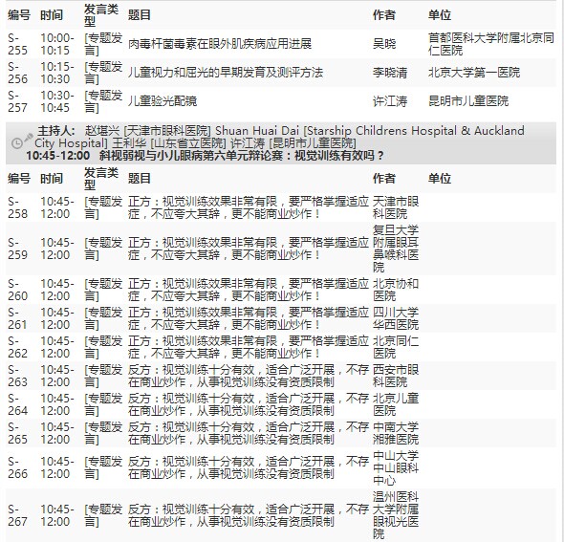Open the S-257 talk 儿童验光配镜
The height and width of the screenshot is (542, 564).
pyautogui.click(x=163, y=101)
